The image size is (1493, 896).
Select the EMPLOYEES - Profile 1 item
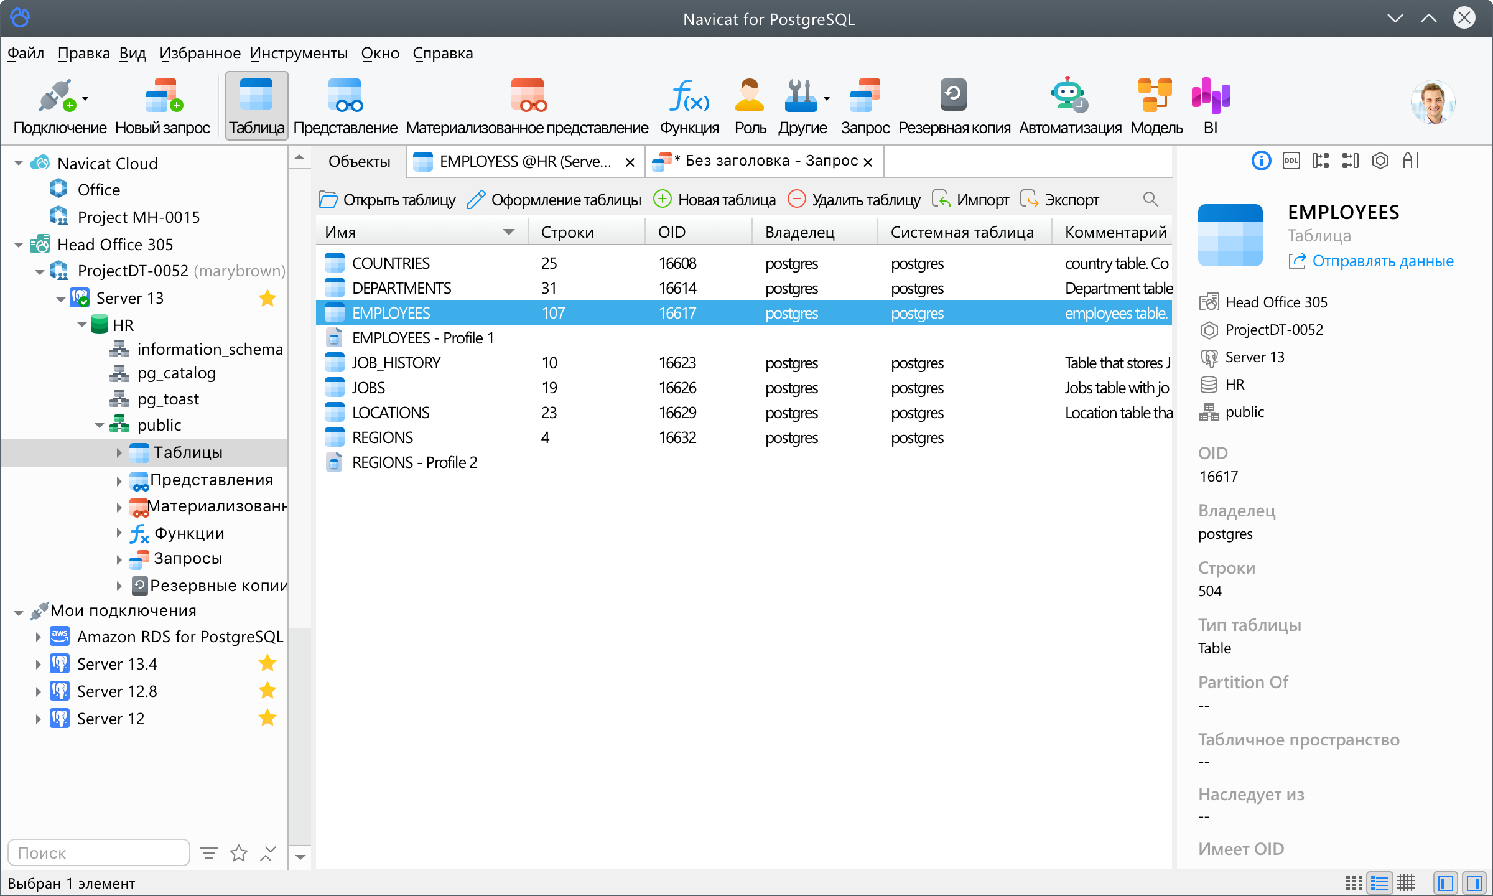pos(744,338)
